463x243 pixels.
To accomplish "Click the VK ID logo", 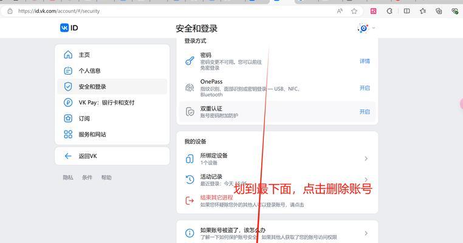I will [x=69, y=28].
